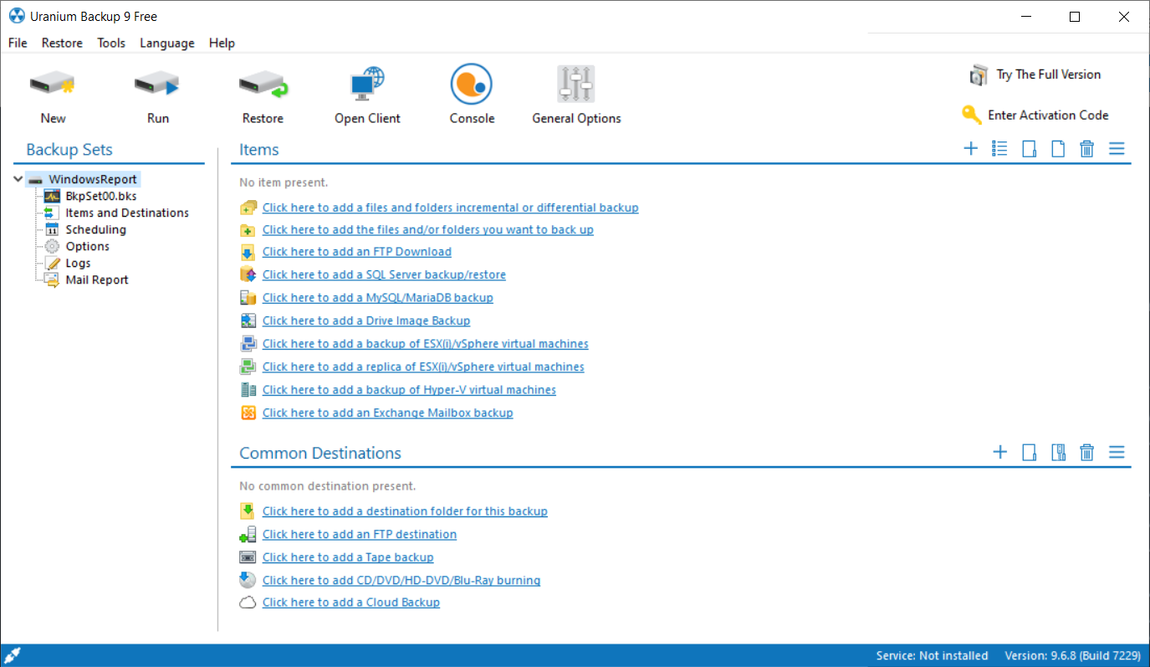Click 'Service: Not installed' in status bar
1150x667 pixels.
pyautogui.click(x=932, y=655)
